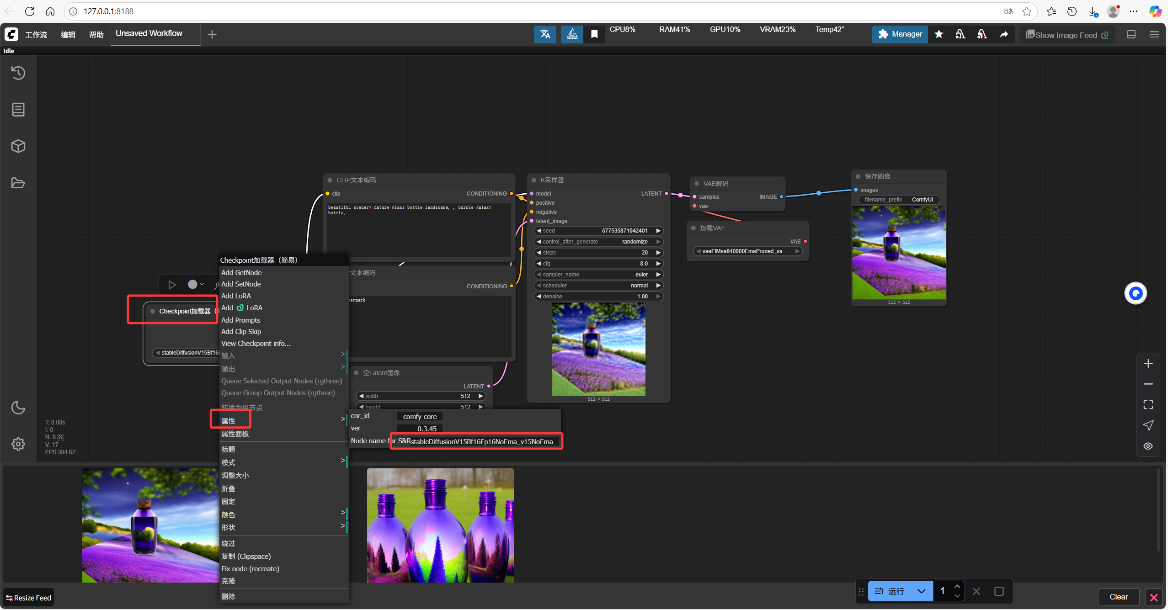The width and height of the screenshot is (1168, 610).
Task: Open the workflows folder sidebar icon
Action: click(x=18, y=183)
